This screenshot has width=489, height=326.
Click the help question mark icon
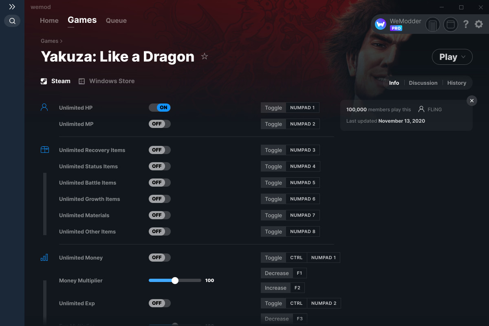tap(466, 24)
